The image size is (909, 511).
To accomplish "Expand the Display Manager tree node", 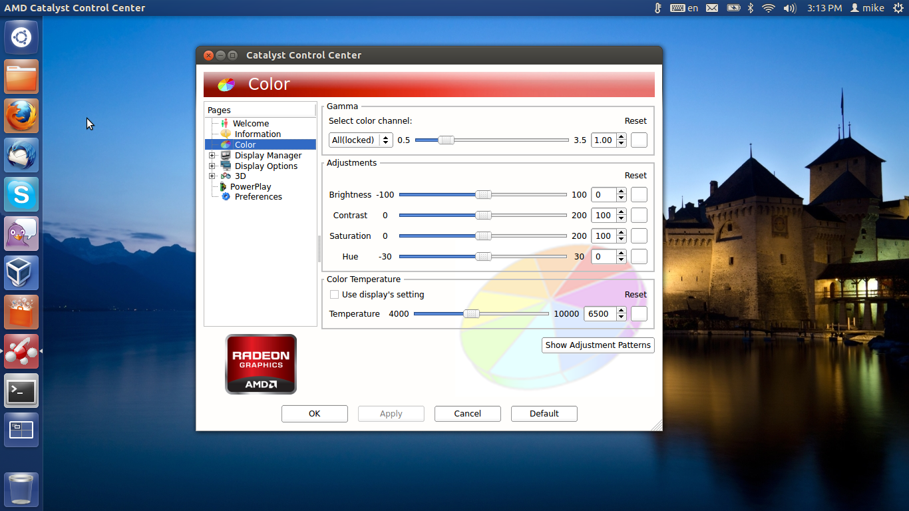I will coord(212,155).
